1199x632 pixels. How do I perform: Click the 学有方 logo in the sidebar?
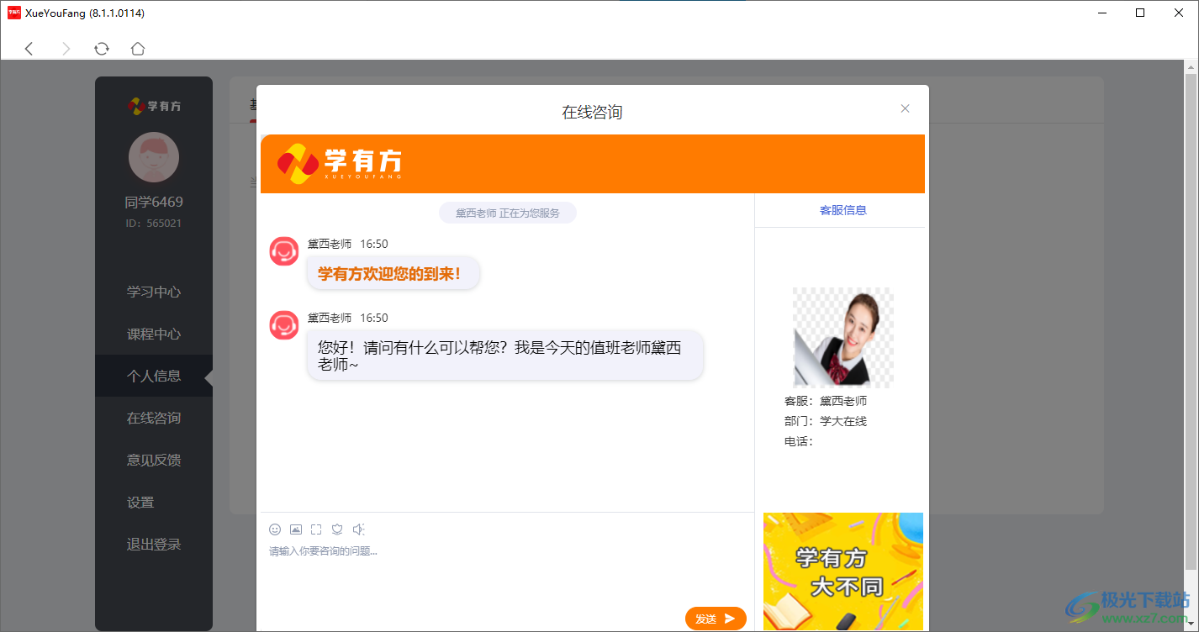click(154, 106)
